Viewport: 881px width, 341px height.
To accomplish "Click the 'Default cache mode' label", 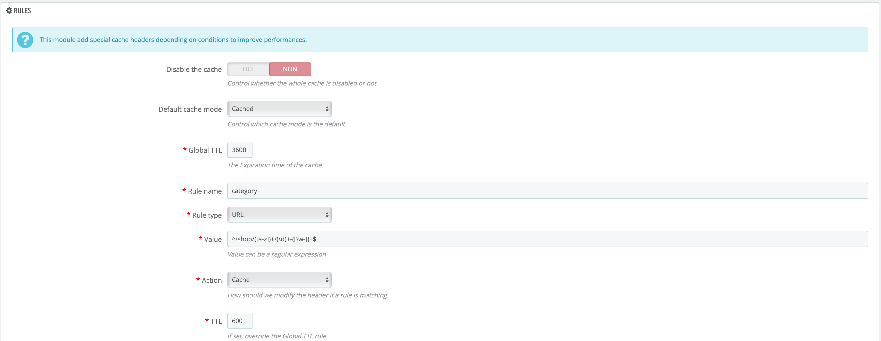I will click(190, 109).
